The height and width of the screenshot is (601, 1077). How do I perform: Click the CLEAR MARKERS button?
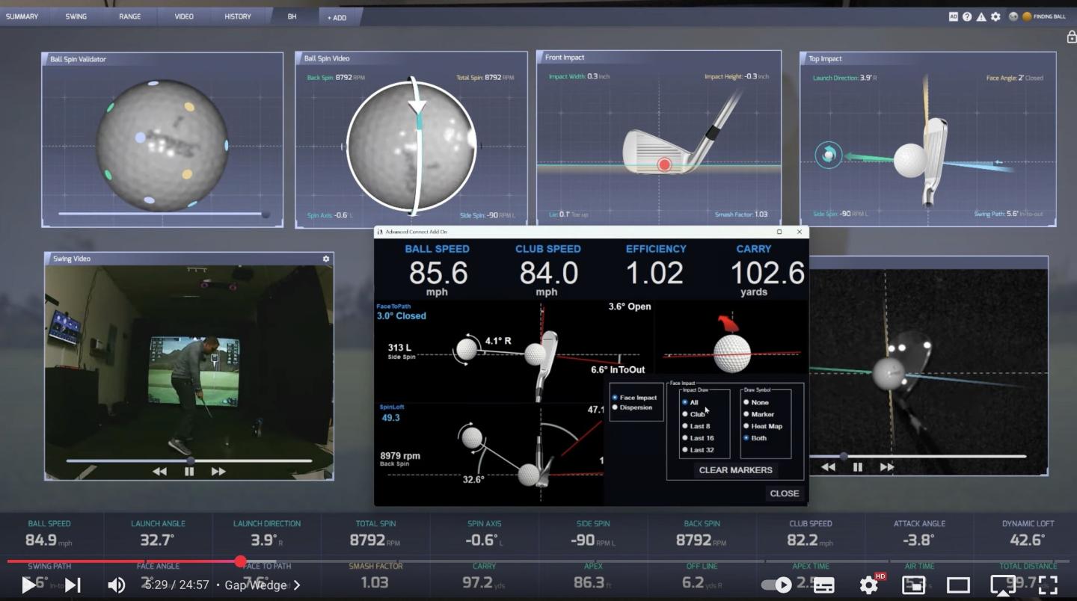(x=735, y=470)
